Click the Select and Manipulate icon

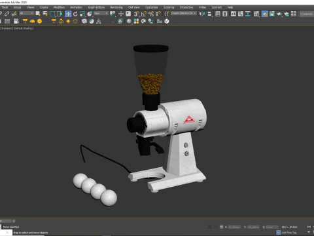[x=121, y=14]
